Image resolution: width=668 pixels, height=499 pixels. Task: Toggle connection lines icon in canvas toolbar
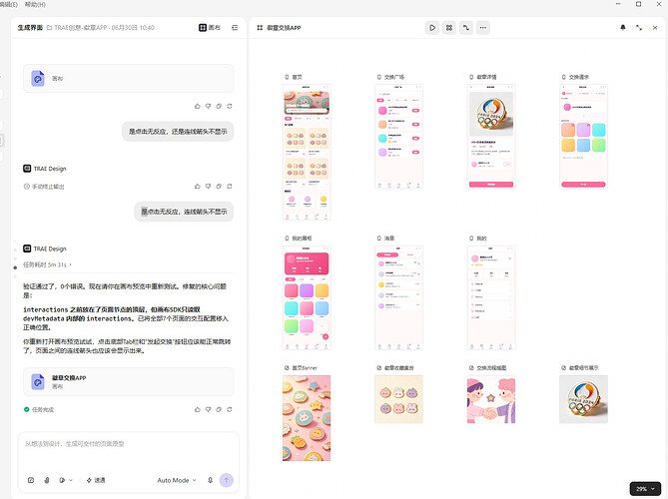pos(466,28)
